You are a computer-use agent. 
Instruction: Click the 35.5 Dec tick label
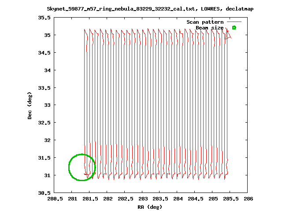click(x=44, y=18)
